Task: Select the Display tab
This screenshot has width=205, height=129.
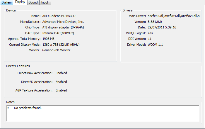Action: point(20,2)
